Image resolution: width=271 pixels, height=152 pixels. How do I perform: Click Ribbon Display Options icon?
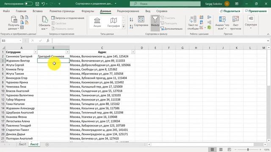(x=237, y=4)
